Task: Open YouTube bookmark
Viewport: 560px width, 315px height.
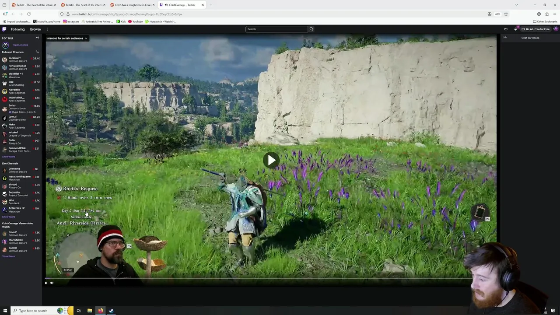Action: [136, 21]
